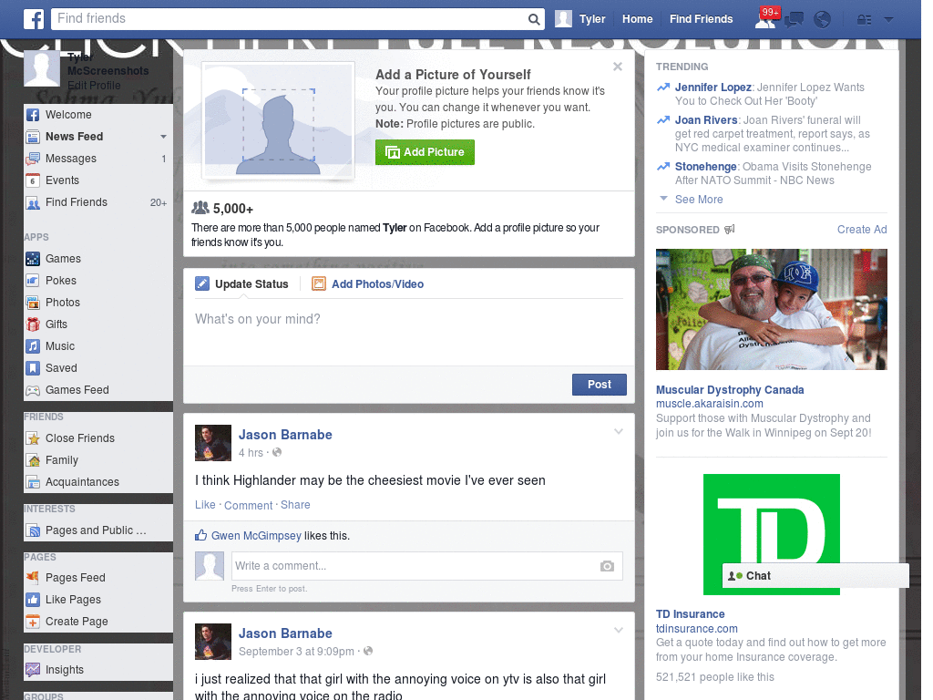Screen dimensions: 933x700
Task: Open the Gifts icon
Action: [x=34, y=324]
